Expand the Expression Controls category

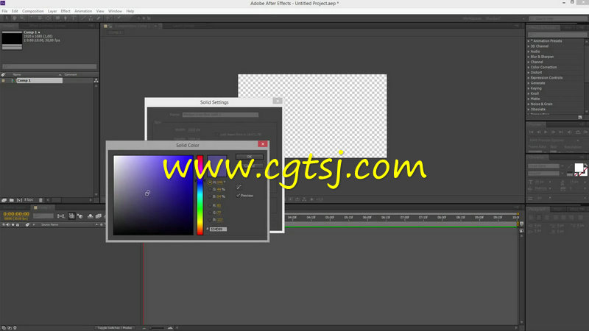click(x=529, y=78)
